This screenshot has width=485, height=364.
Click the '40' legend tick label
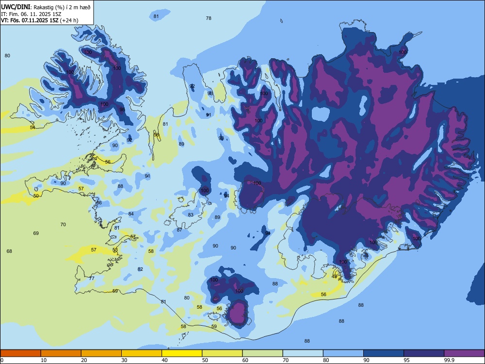click(165, 360)
